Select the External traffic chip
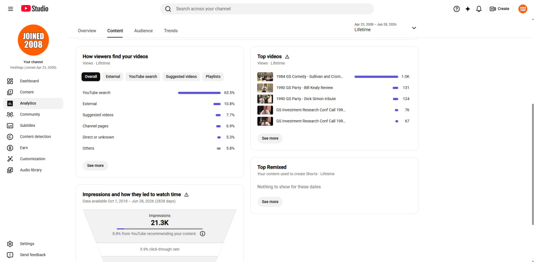 point(113,77)
